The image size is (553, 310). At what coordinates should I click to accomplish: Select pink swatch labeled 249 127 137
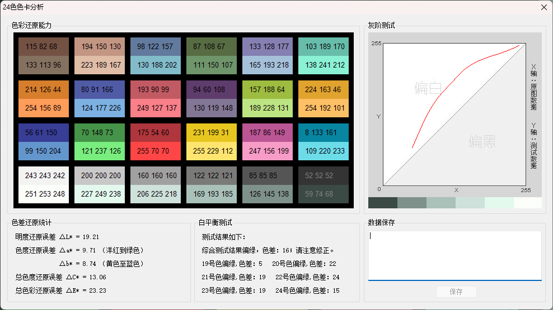pyautogui.click(x=156, y=108)
